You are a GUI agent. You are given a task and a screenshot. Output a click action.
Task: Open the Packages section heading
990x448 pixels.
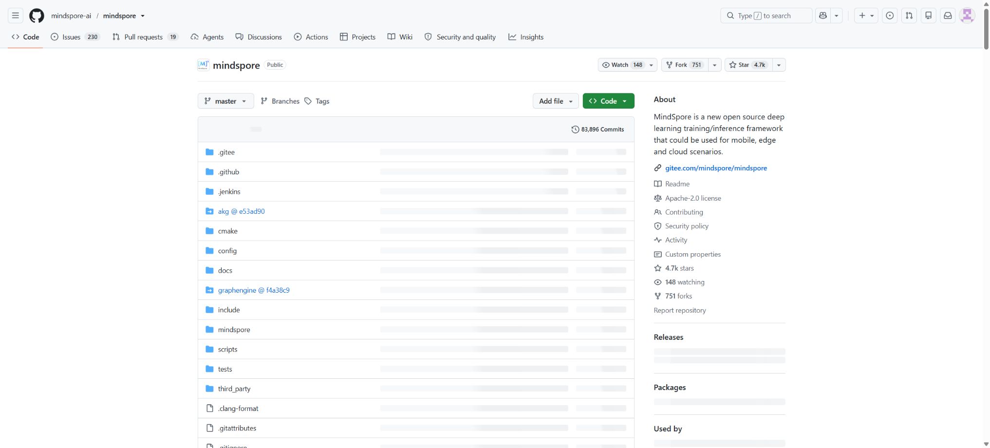click(670, 388)
